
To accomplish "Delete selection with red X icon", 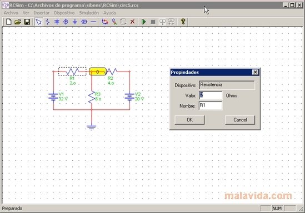I will pos(132,22).
